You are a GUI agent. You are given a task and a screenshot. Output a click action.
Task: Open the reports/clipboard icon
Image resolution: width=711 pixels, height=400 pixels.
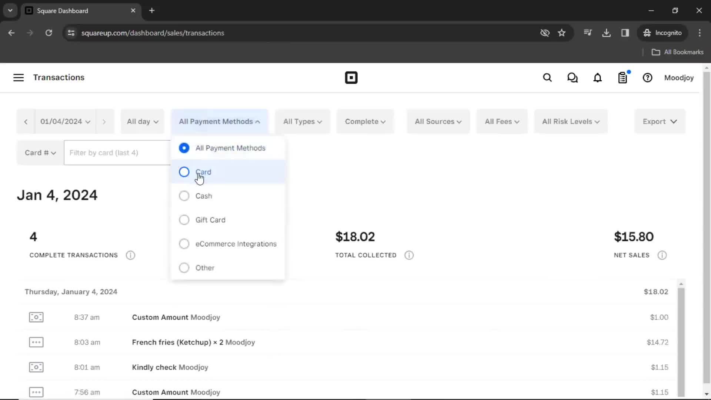[x=624, y=78]
